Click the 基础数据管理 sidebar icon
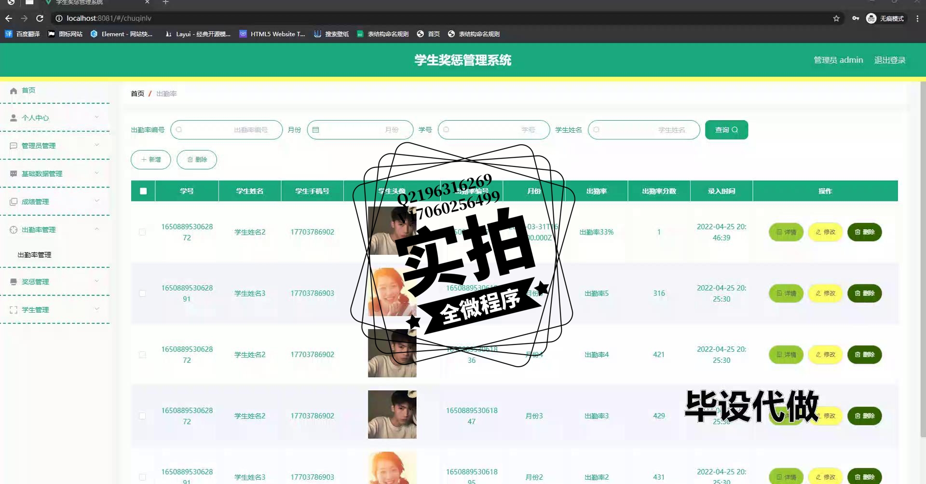This screenshot has height=484, width=926. (14, 174)
